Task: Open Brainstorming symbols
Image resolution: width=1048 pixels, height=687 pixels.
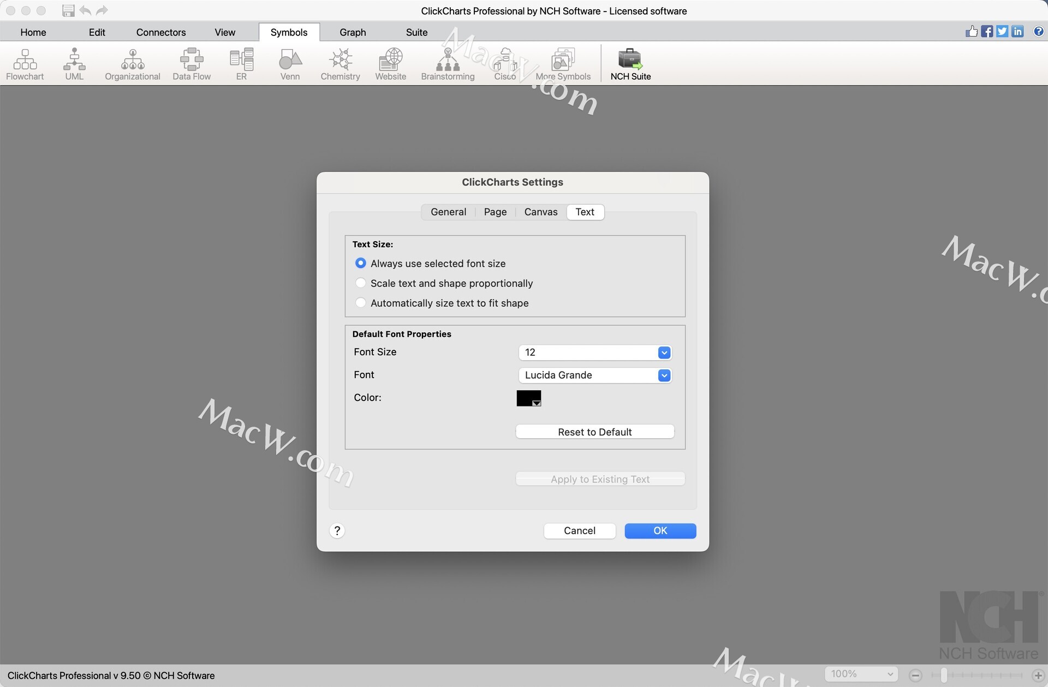Action: [448, 64]
